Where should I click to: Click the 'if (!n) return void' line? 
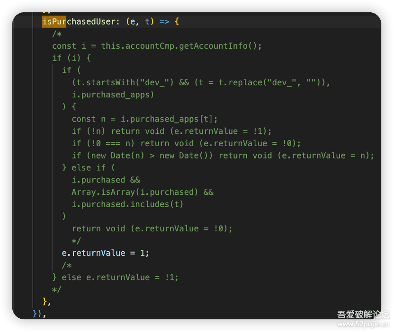tap(171, 131)
